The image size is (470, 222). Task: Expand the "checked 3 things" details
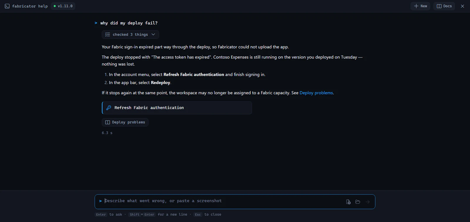pos(130,35)
